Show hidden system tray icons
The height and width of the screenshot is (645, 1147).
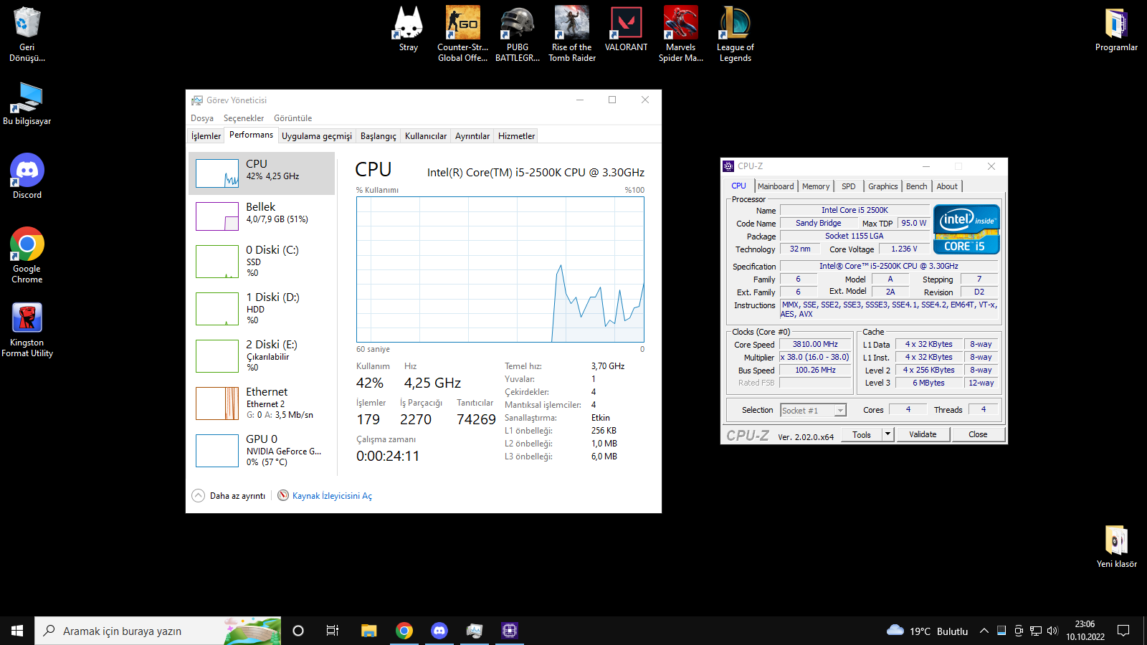click(984, 631)
